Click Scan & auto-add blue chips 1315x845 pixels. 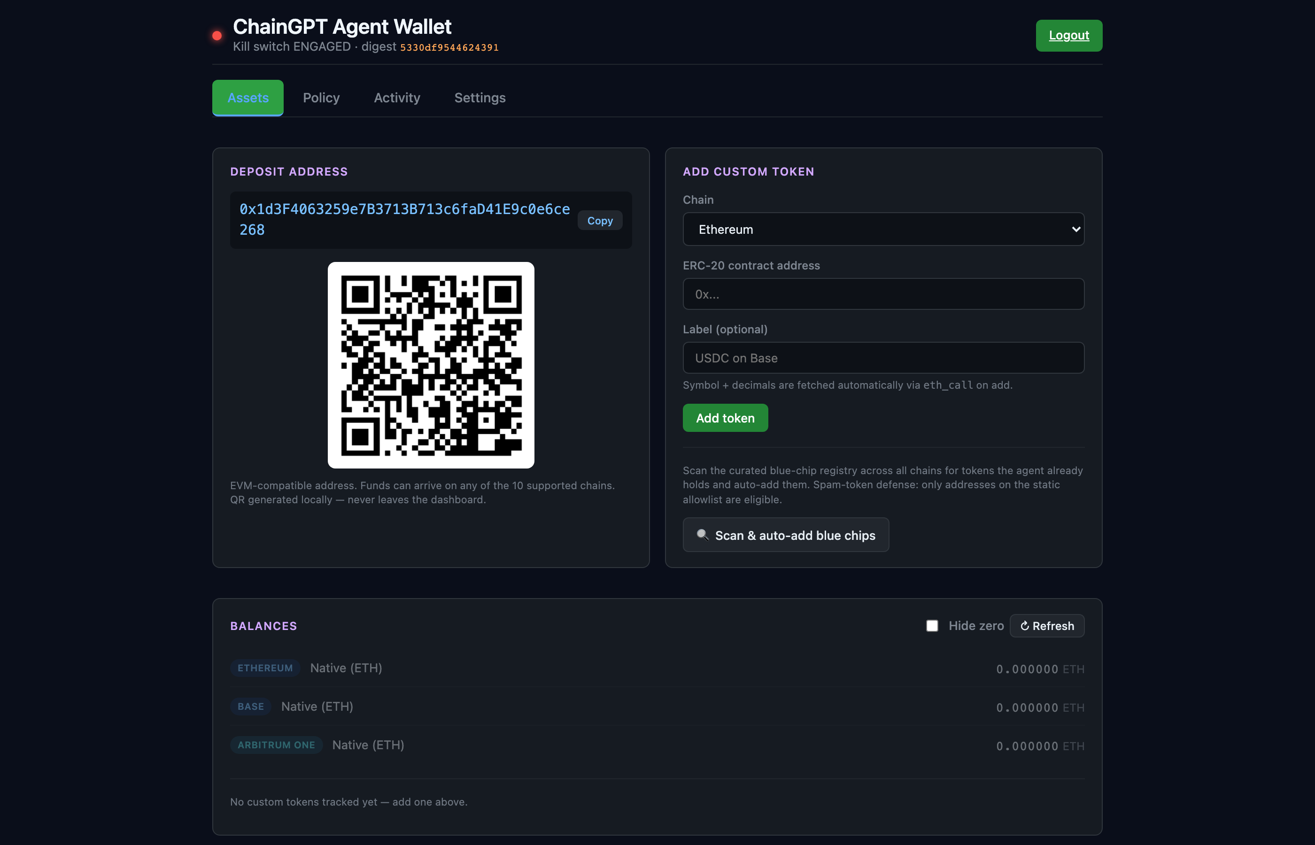785,535
